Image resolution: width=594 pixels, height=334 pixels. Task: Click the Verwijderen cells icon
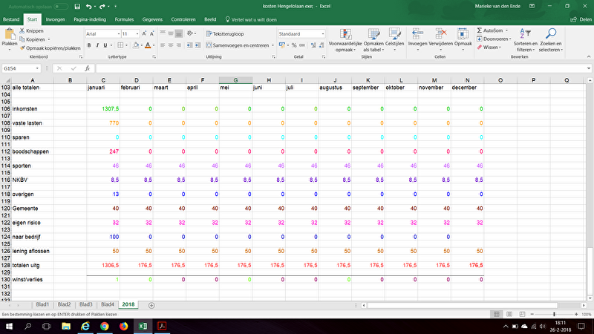[x=440, y=35]
